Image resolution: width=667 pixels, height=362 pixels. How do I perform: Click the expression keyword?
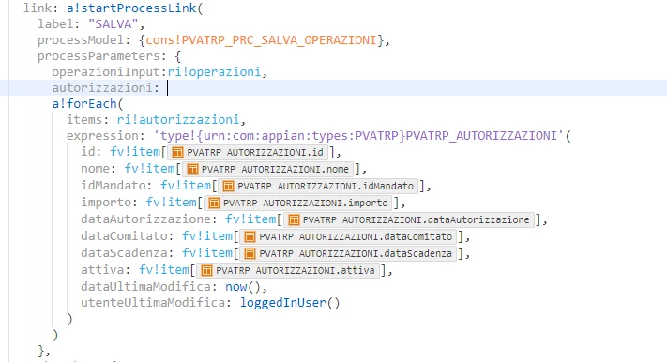pyautogui.click(x=102, y=136)
